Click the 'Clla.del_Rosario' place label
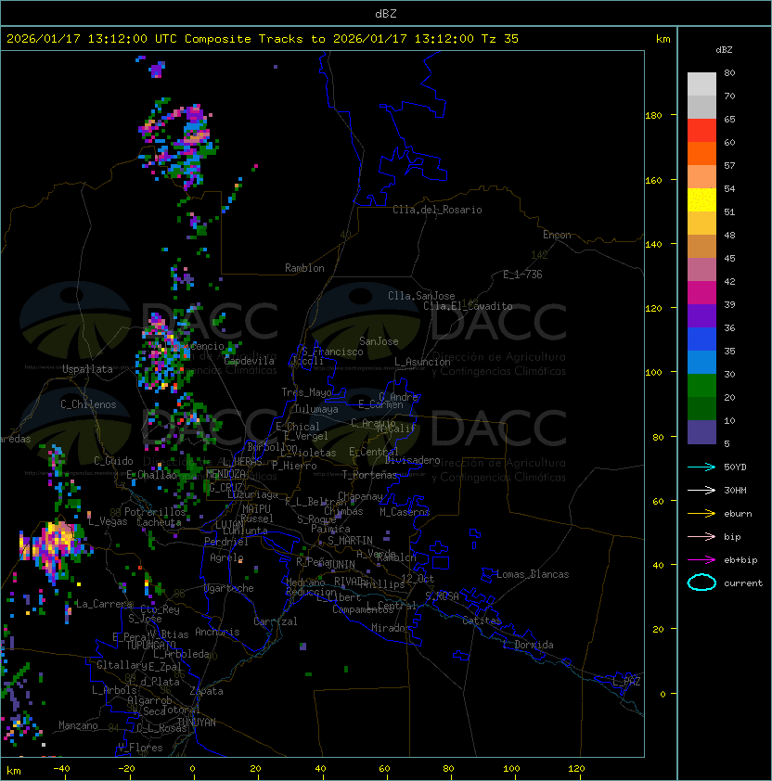The width and height of the screenshot is (772, 781). (x=437, y=210)
